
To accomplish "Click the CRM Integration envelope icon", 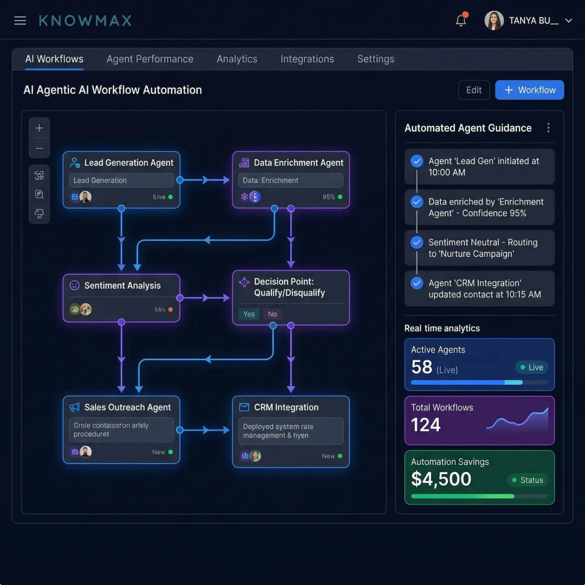I will pyautogui.click(x=244, y=407).
